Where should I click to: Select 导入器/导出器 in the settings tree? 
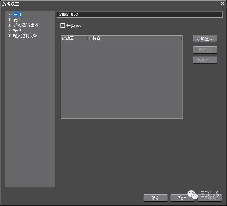(x=26, y=25)
